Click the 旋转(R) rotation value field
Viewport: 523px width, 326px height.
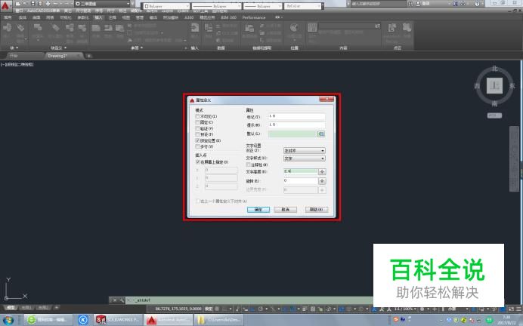coord(301,181)
